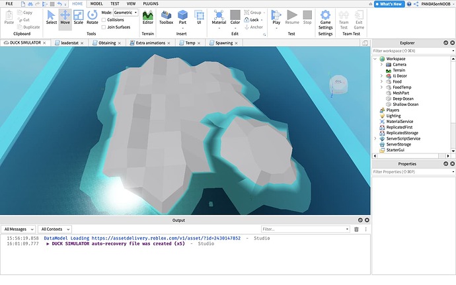Switch to the TEST ribbon tab
Screen dimensions: 456x285
click(x=114, y=4)
